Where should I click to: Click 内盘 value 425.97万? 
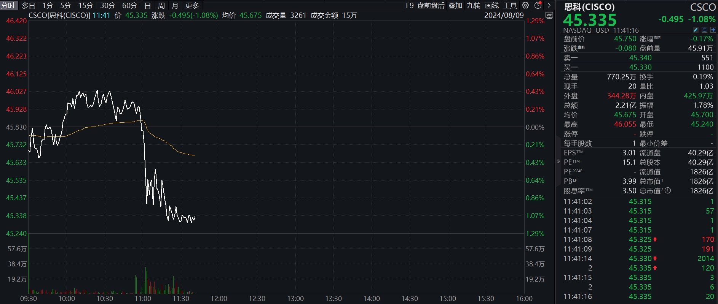(x=699, y=96)
